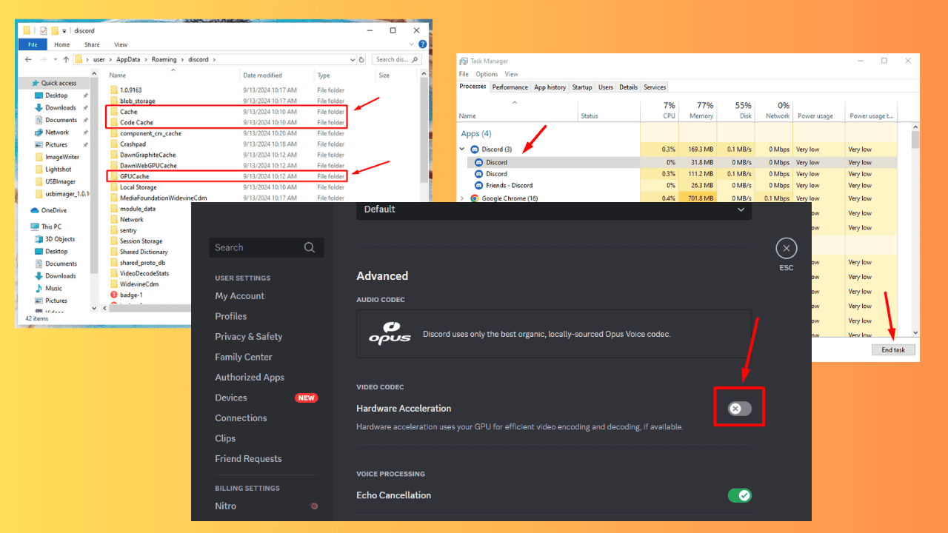The height and width of the screenshot is (533, 948).
Task: Switch to Startup tab in Task Manager
Action: click(582, 87)
